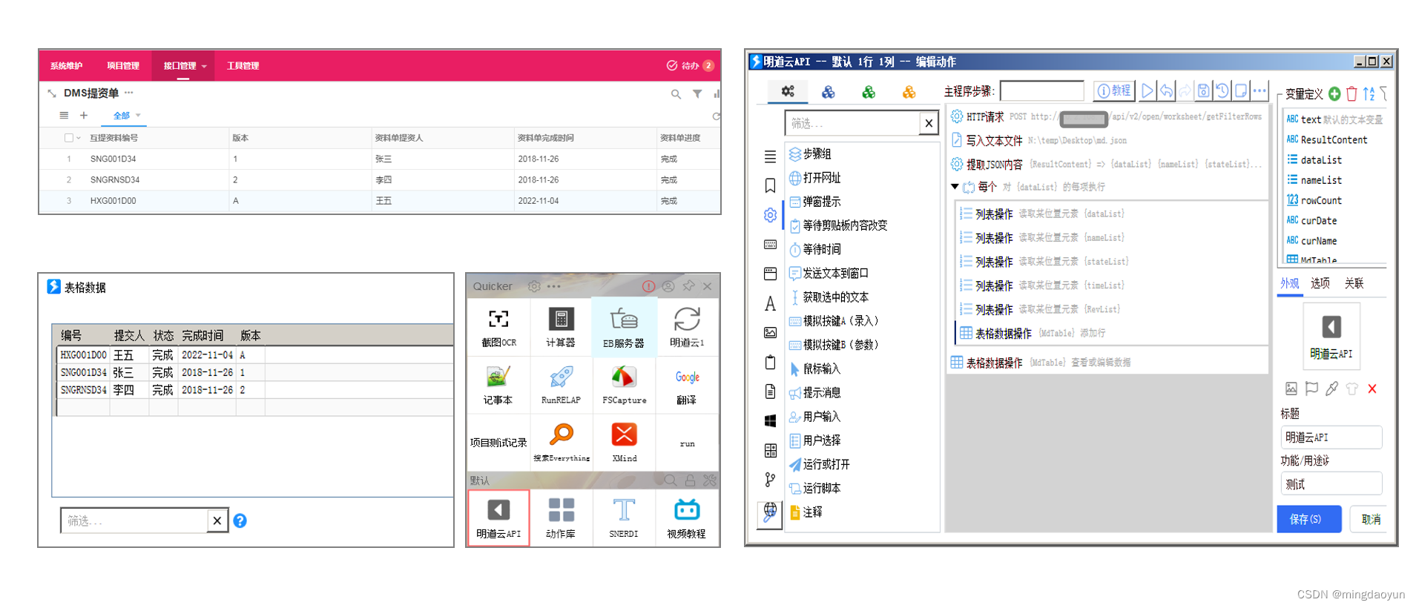
Task: Open EB服务器 action in Quicker panel
Action: click(624, 328)
